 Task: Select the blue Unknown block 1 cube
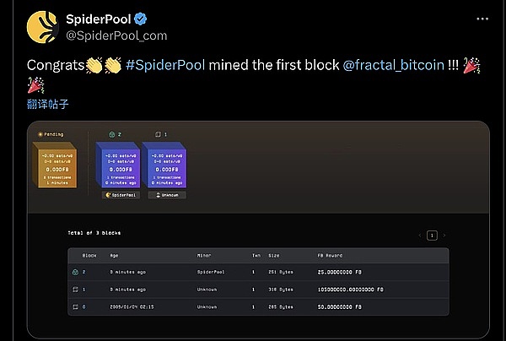tap(166, 165)
